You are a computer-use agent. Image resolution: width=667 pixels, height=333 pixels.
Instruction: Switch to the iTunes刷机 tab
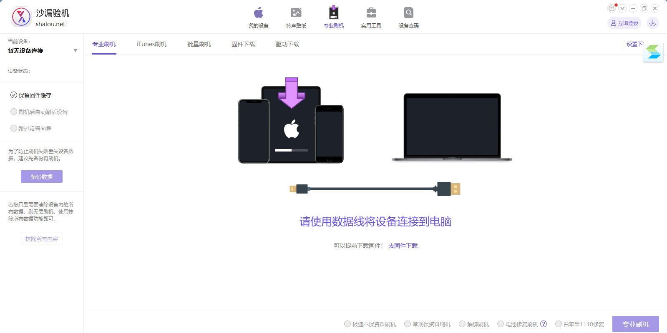coord(151,44)
